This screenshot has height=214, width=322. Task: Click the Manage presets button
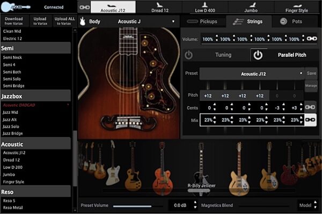pos(311,86)
